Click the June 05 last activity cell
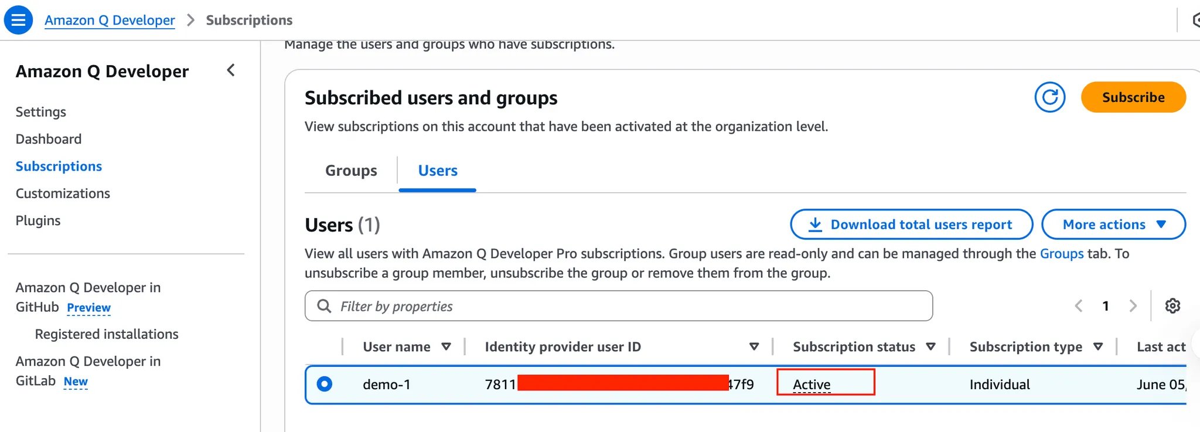This screenshot has width=1200, height=432. 1161,385
